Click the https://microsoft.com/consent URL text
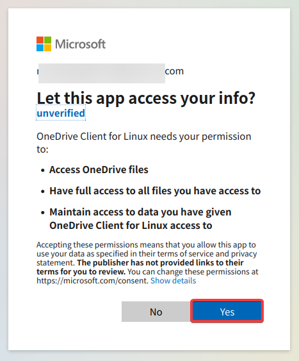Image resolution: width=299 pixels, height=361 pixels. point(92,281)
